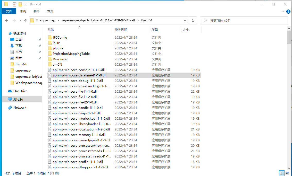Select api-ms-win-core-console-l1-1-0.dll file icon
The height and width of the screenshot is (176, 292).
pos(49,70)
